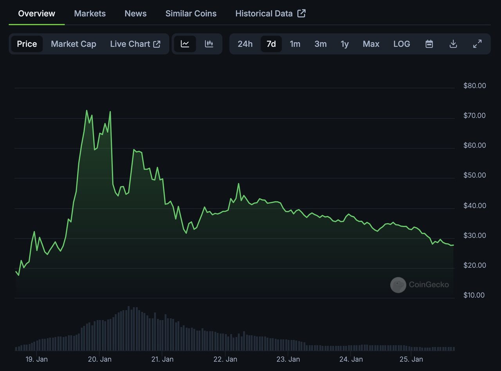Click the last price point of the line
The height and width of the screenshot is (371, 501).
point(453,245)
